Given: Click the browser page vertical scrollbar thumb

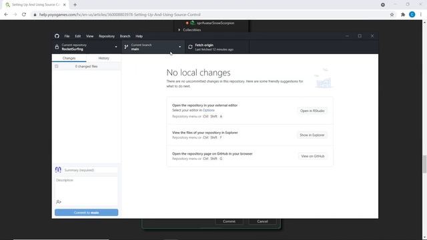Looking at the screenshot, I should coord(424,164).
